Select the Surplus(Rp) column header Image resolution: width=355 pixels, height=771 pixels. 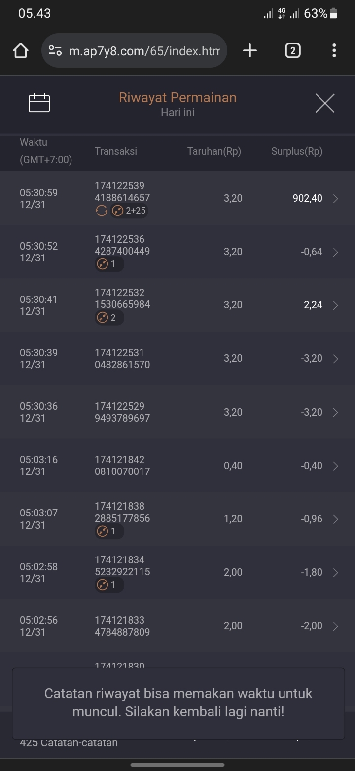pos(297,152)
